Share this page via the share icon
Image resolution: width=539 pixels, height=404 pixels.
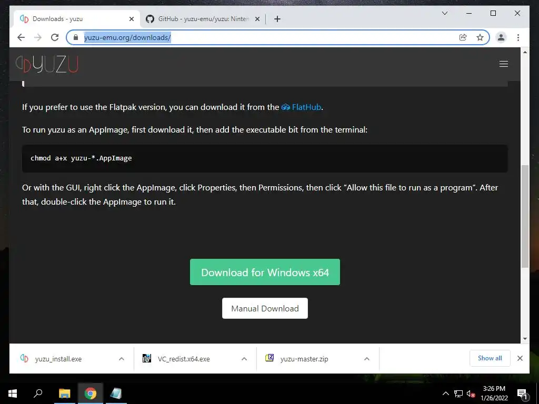(463, 37)
